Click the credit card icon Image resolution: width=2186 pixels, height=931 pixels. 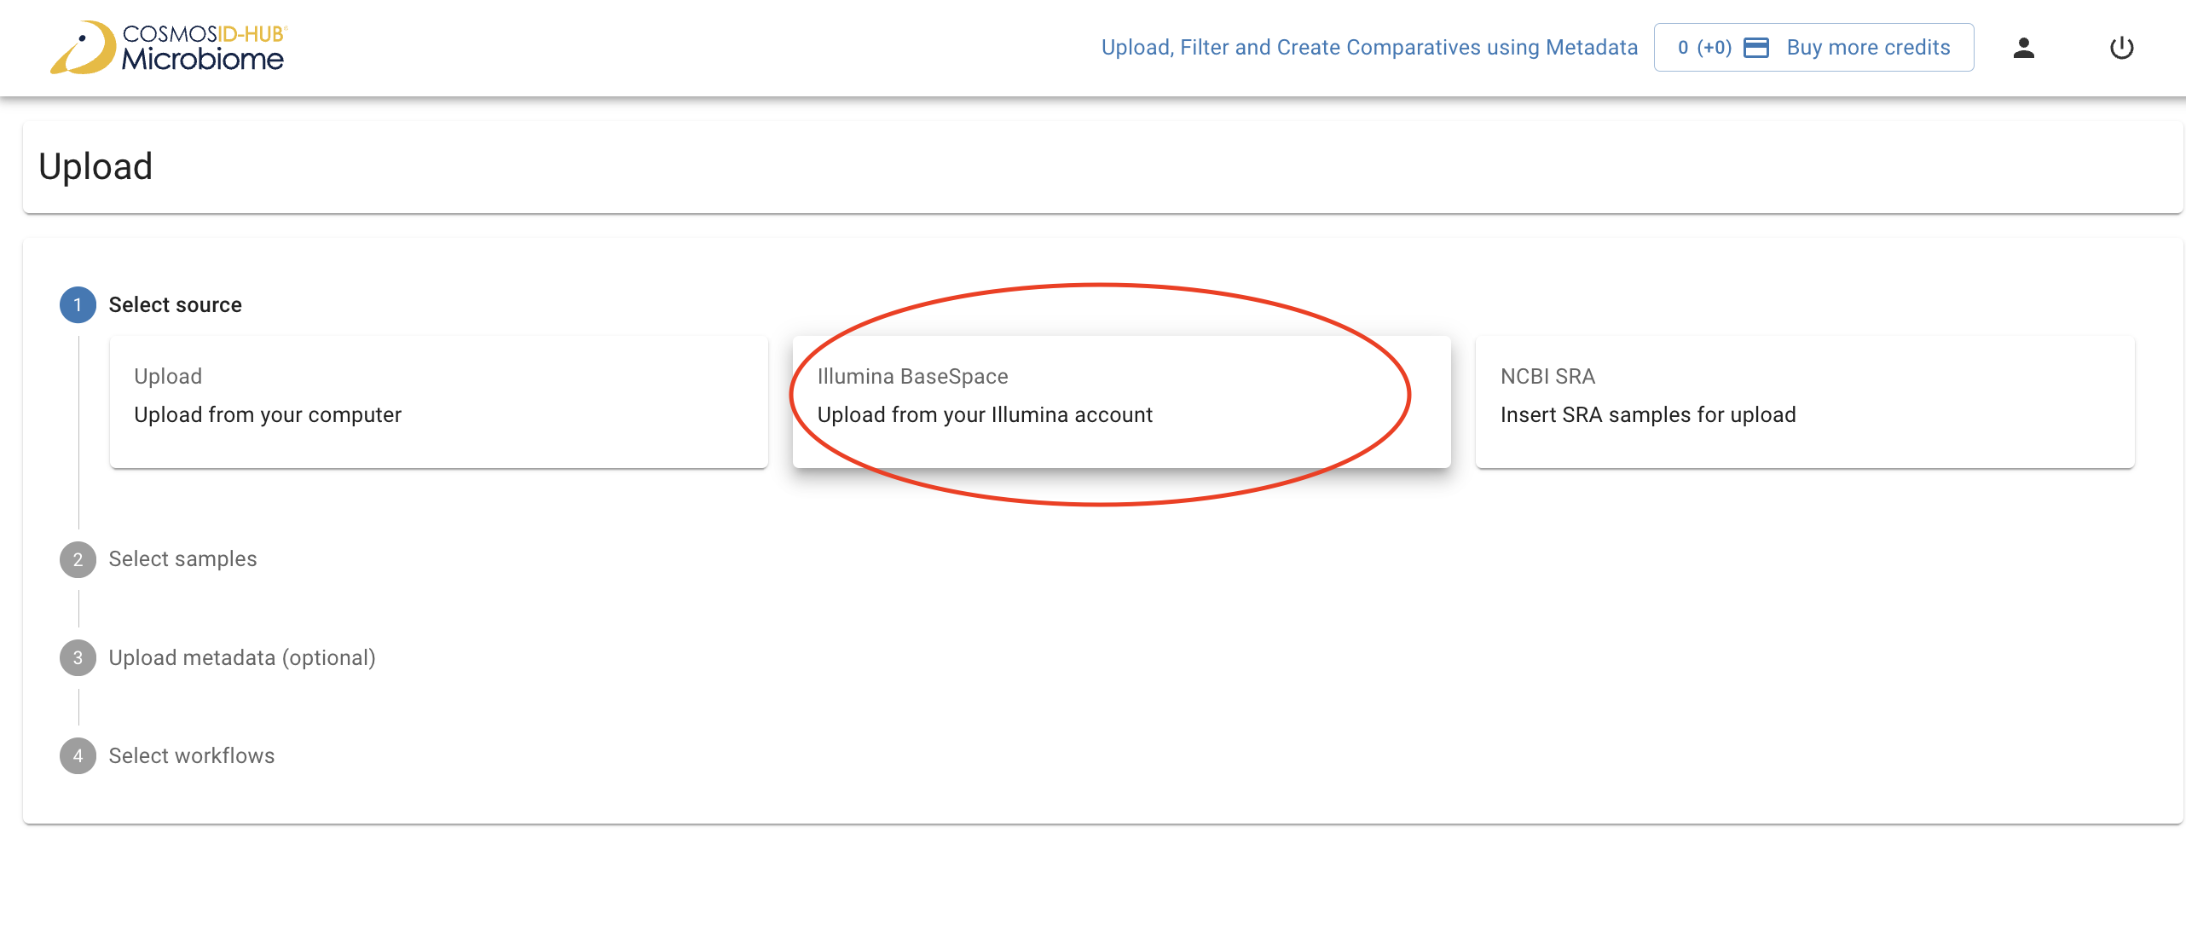(1756, 48)
